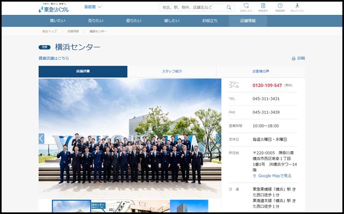Go to 店舗情報 breadcrumb link
This screenshot has width=344, height=214.
pyautogui.click(x=73, y=31)
